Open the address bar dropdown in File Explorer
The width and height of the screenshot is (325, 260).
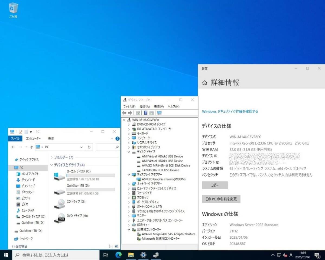click(x=82, y=147)
